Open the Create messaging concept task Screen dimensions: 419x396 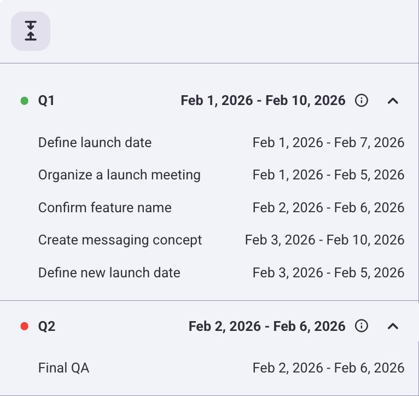click(x=120, y=240)
